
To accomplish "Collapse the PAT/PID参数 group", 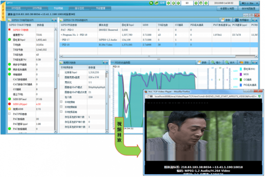I will [x=10, y=114].
